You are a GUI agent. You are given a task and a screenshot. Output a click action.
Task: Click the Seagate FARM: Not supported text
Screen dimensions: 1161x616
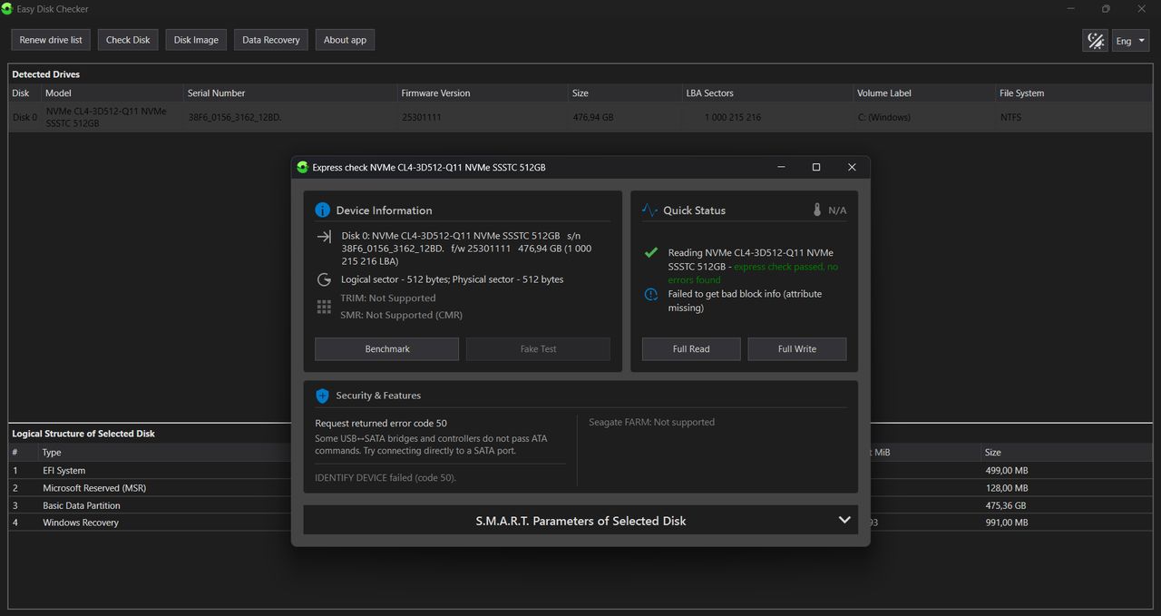pos(651,422)
